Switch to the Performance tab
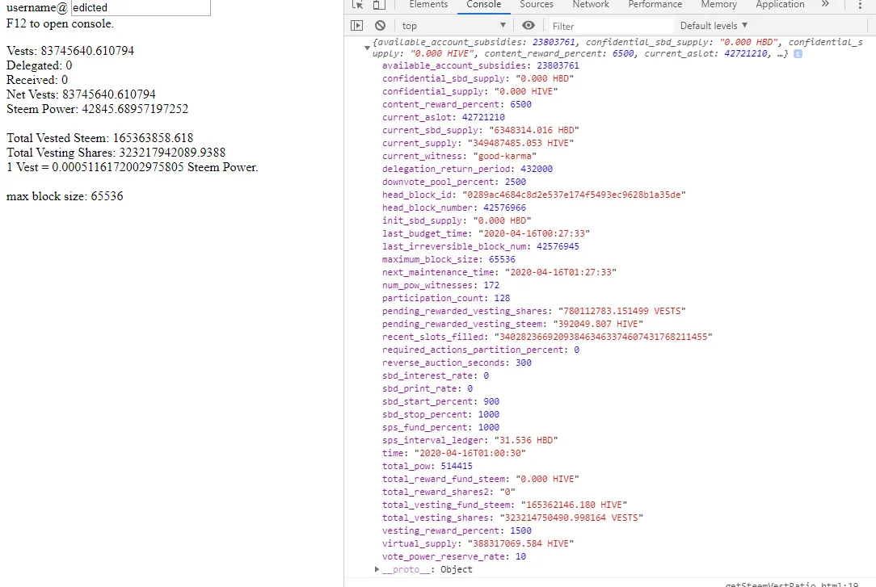The height and width of the screenshot is (587, 876). point(655,5)
